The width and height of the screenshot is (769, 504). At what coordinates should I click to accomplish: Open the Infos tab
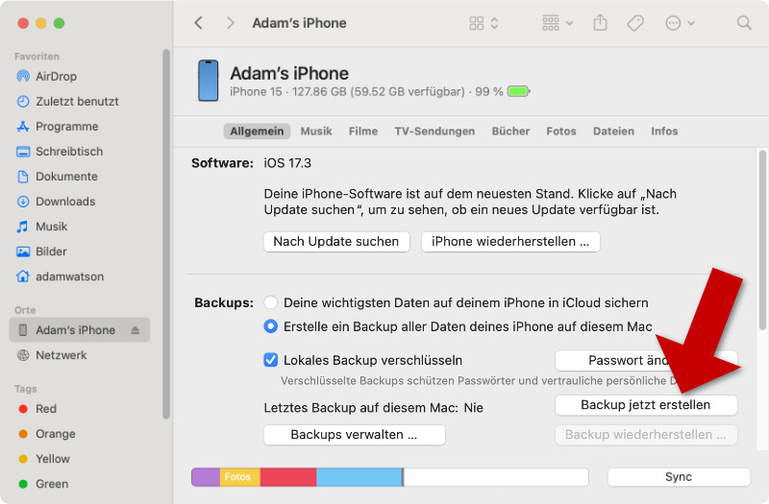[x=664, y=132]
